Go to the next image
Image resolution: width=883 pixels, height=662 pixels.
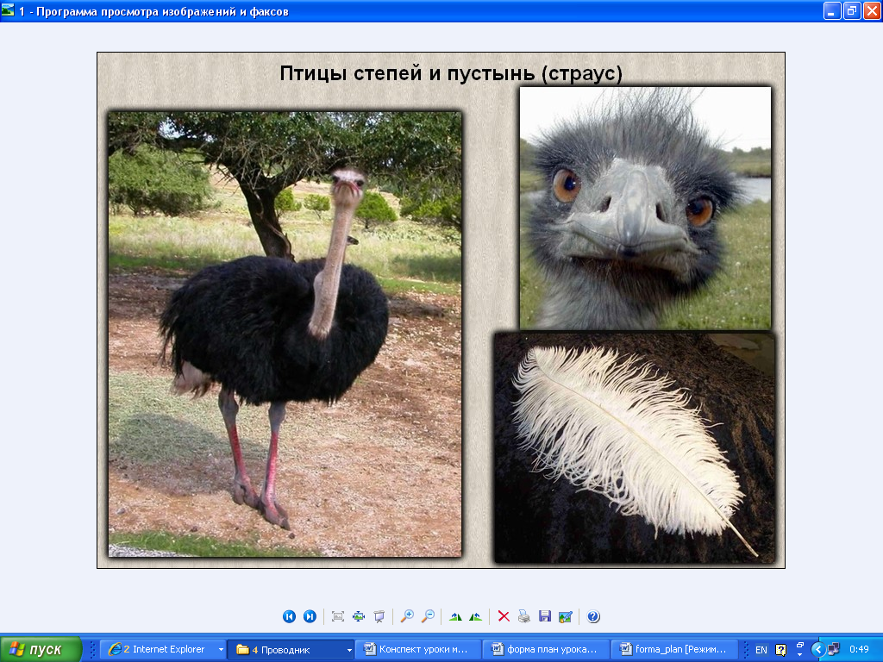[310, 616]
